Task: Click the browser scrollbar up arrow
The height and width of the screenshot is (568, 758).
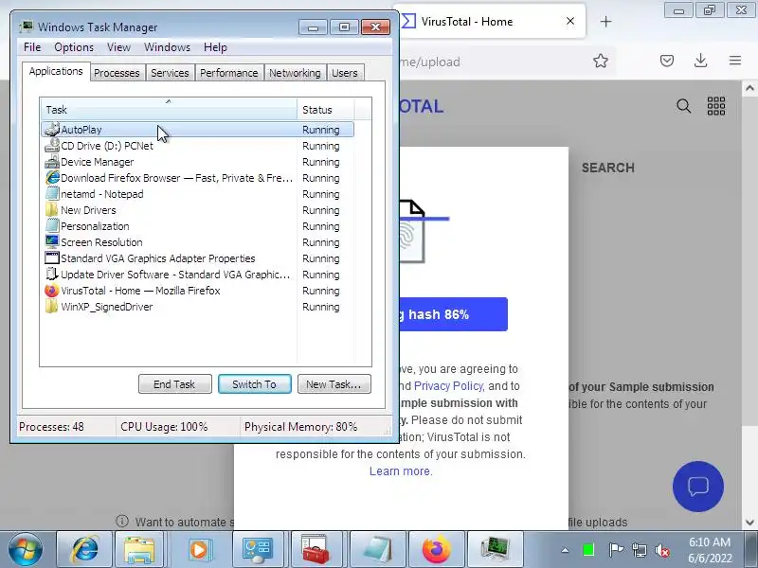Action: pos(749,88)
